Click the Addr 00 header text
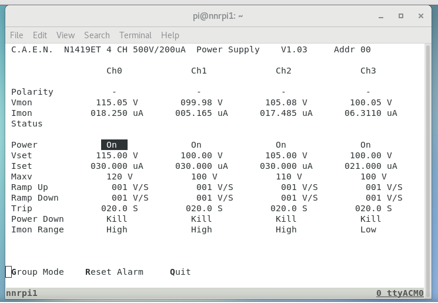Screen dimensions: 438x303 (352, 50)
